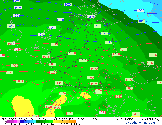
Task: Pick the yellow legend swatch above 135
Action: click(54, 122)
